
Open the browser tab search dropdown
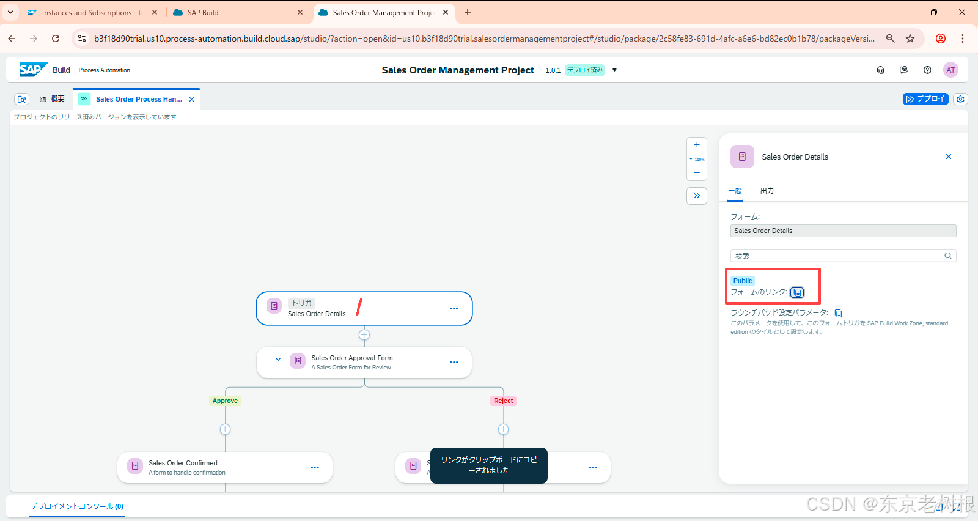(10, 12)
